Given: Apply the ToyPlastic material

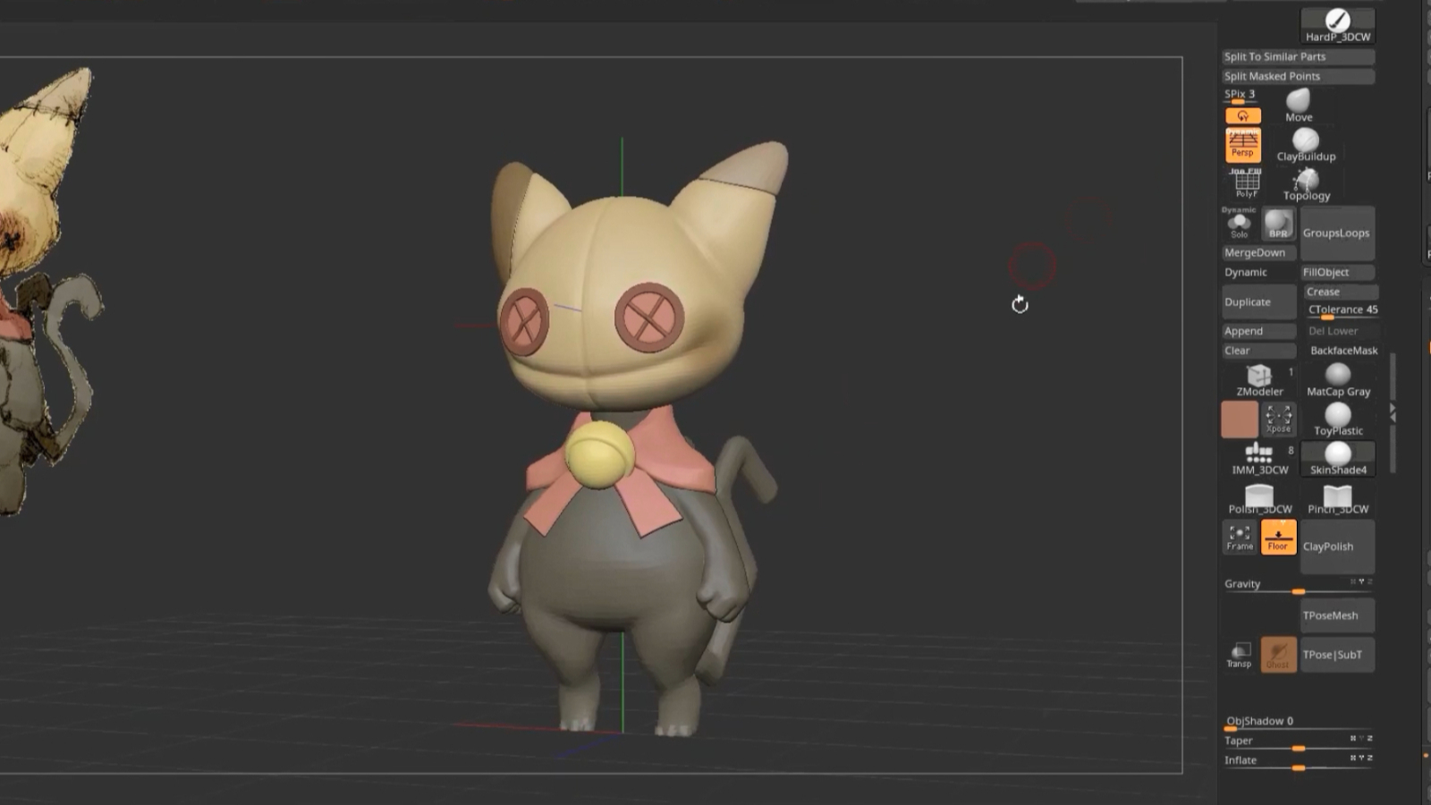Looking at the screenshot, I should pyautogui.click(x=1338, y=419).
